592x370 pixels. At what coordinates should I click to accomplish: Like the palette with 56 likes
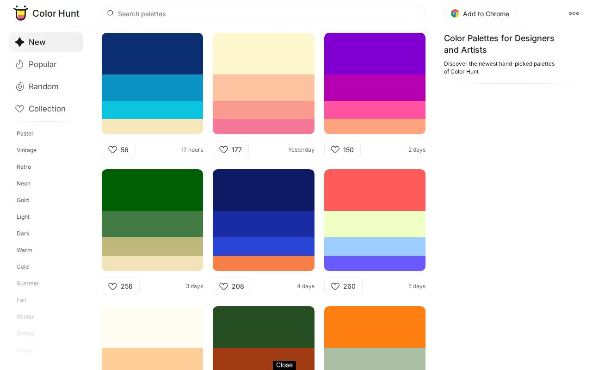[x=113, y=149]
